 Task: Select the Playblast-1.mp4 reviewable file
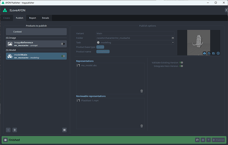90,101
